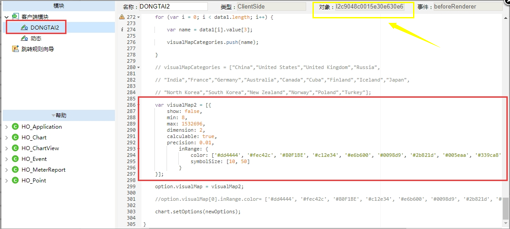Click the HO_ChartView class icon
The image size is (510, 229).
coord(15,148)
